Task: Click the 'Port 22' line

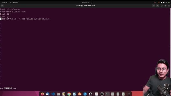Action: pyautogui.click(x=5, y=14)
